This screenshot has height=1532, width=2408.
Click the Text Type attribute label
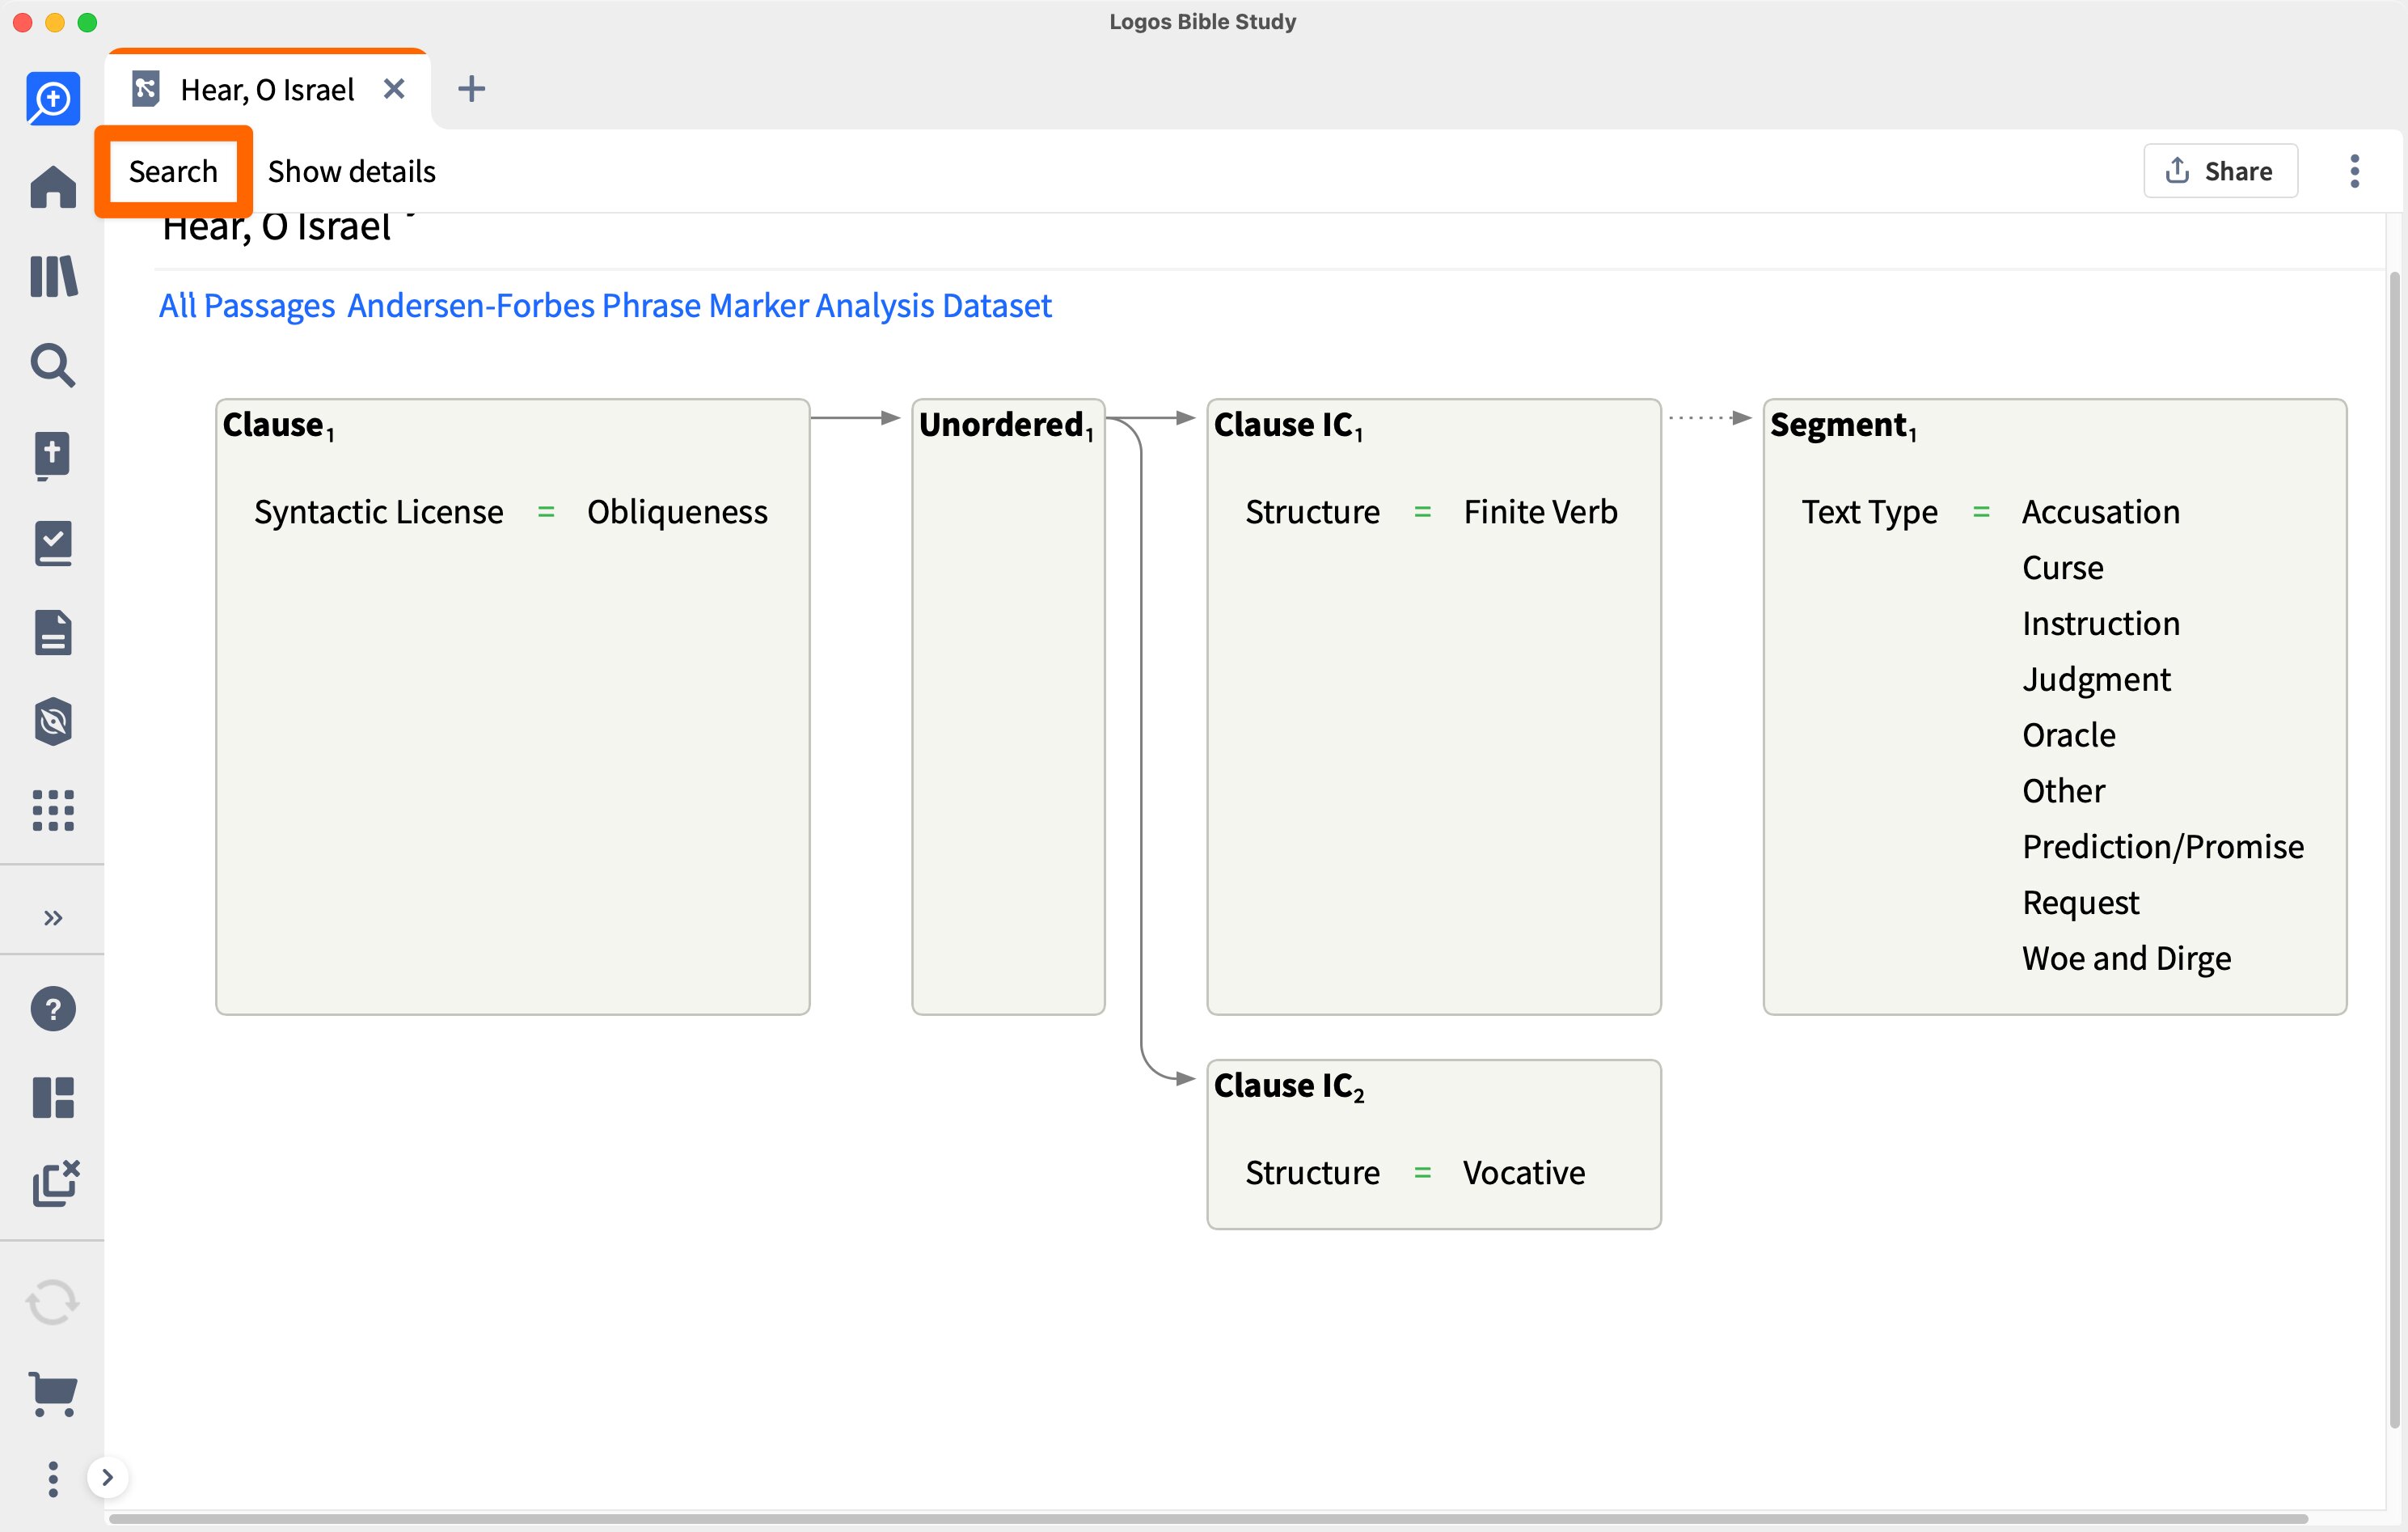coord(1869,511)
